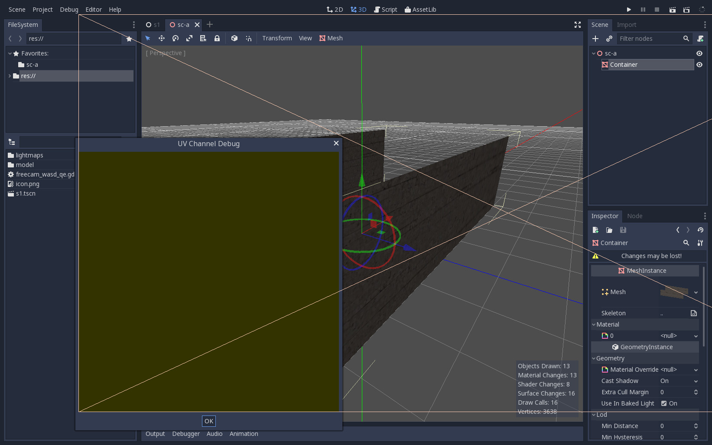712x445 pixels.
Task: Collapse the Material section
Action: pyautogui.click(x=594, y=324)
